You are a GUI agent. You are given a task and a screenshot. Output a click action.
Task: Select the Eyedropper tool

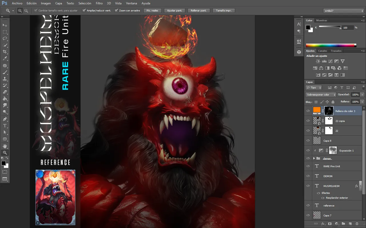5,58
